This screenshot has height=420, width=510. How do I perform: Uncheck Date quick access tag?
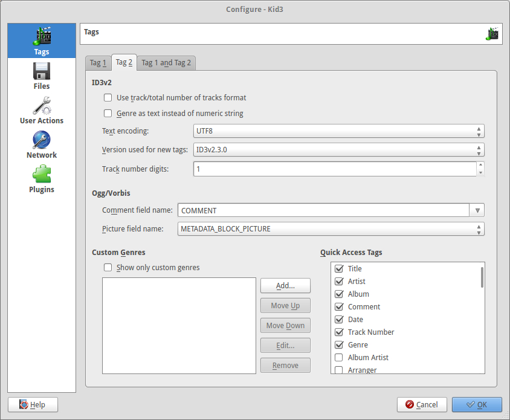[x=339, y=319]
